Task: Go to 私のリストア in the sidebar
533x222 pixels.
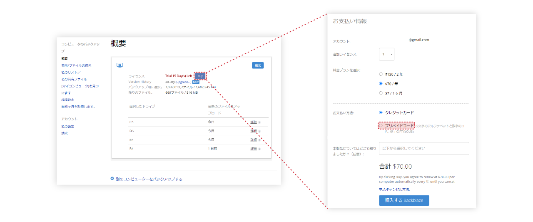Action: point(71,72)
